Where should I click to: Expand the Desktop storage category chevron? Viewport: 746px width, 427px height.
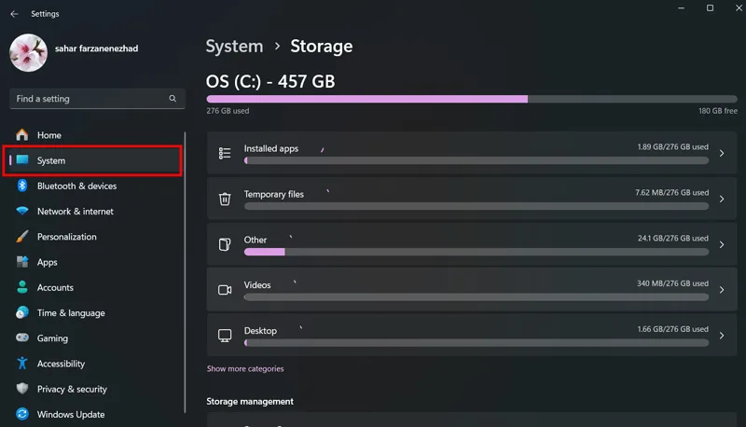pyautogui.click(x=722, y=336)
